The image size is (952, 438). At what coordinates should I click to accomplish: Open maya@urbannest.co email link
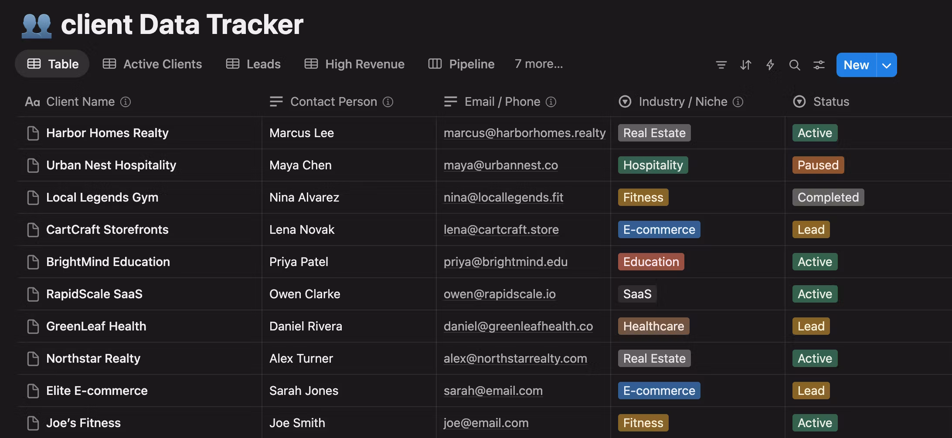(x=501, y=165)
